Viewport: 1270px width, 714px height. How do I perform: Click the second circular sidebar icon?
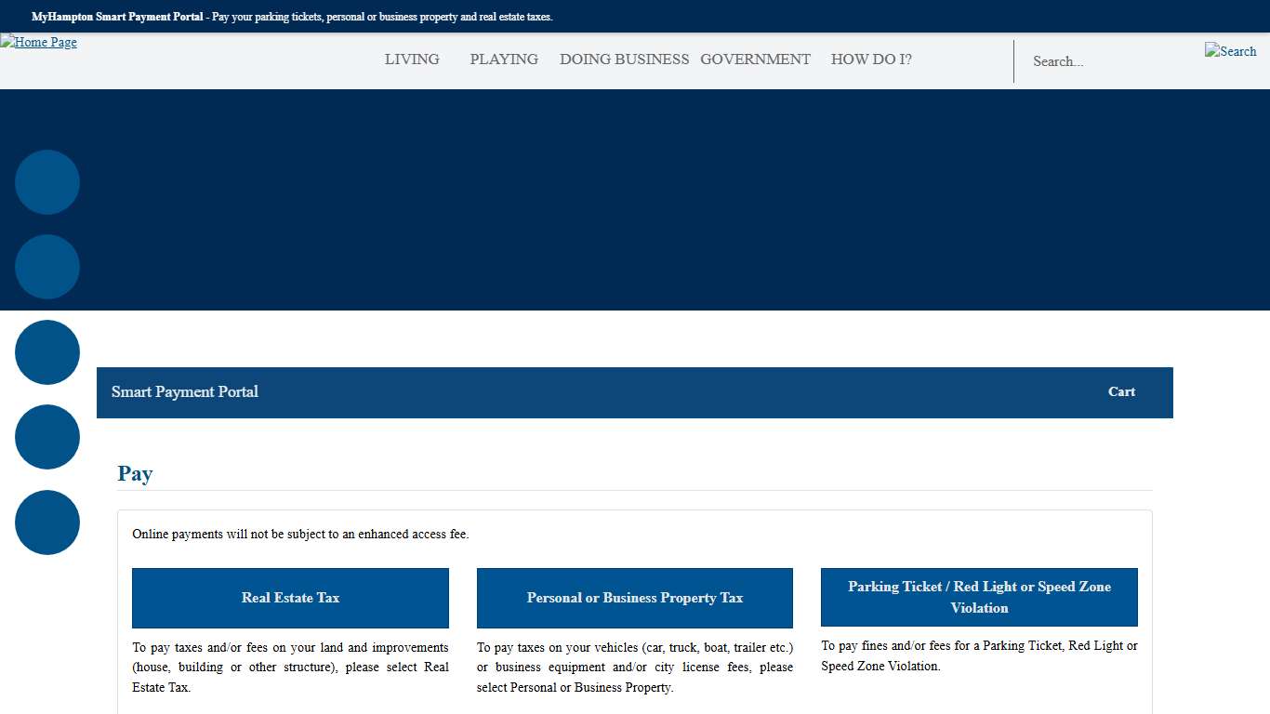tap(47, 267)
